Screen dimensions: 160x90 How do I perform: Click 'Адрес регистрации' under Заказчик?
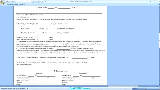pyautogui.click(x=23, y=80)
